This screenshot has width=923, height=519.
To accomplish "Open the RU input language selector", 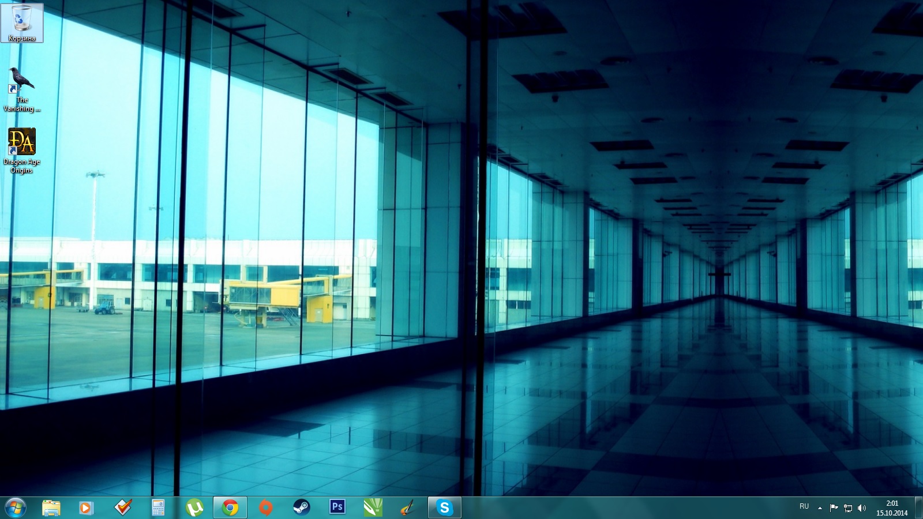I will tap(804, 506).
